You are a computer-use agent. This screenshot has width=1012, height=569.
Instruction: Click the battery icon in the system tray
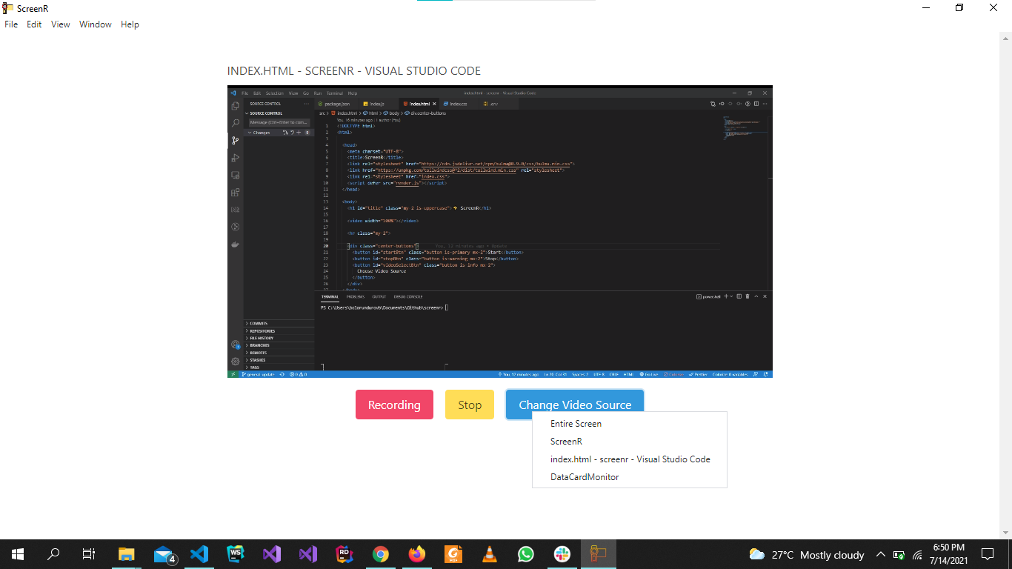(x=899, y=554)
